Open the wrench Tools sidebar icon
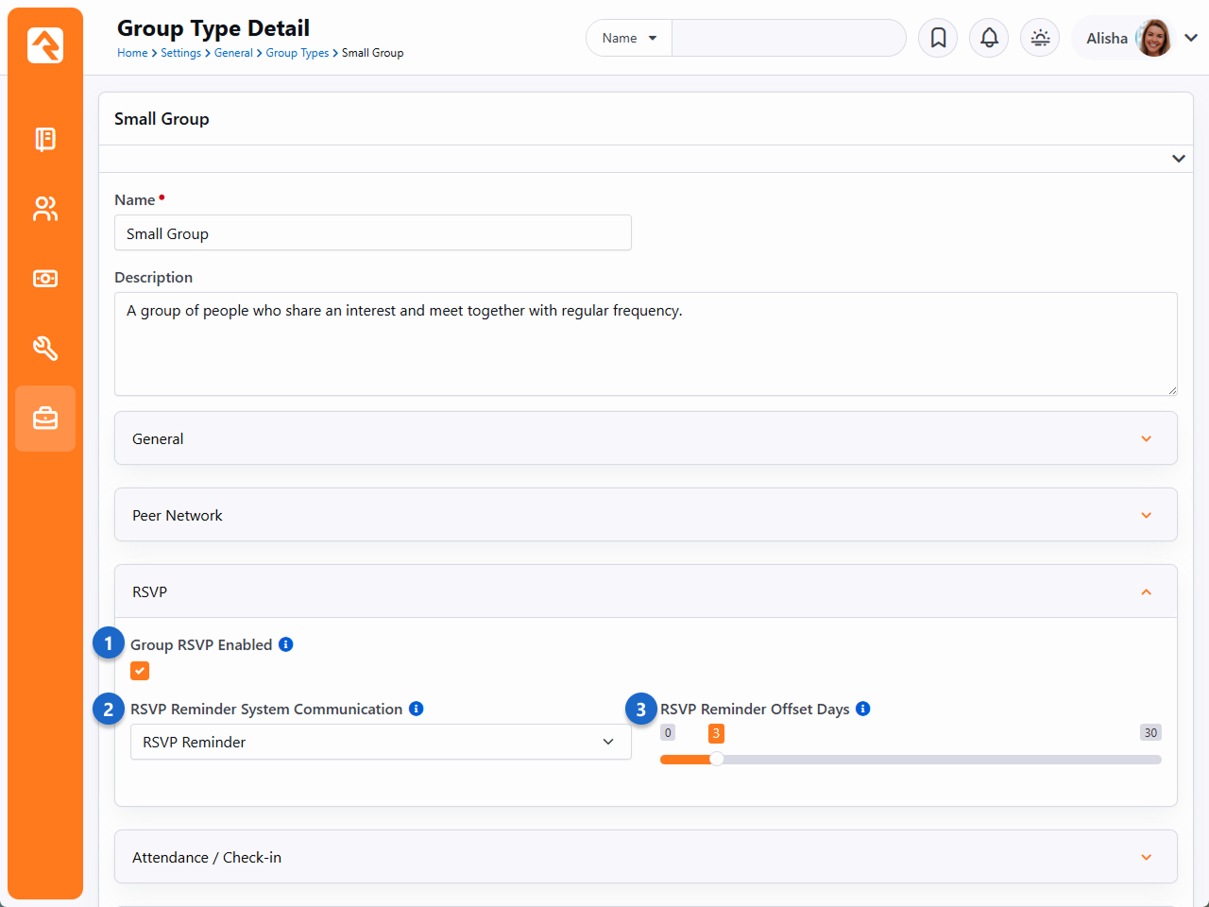Viewport: 1209px width, 907px height. pos(44,349)
